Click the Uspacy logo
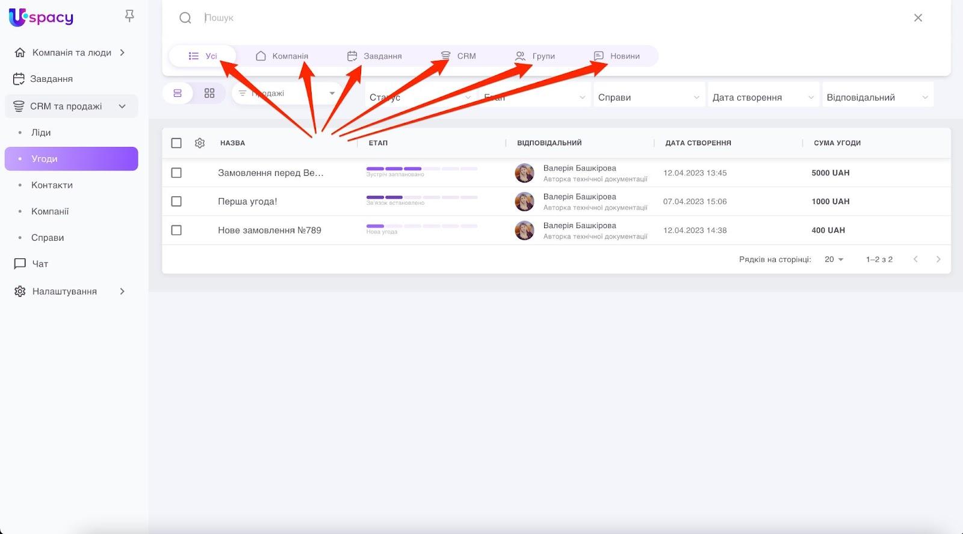 coord(41,17)
